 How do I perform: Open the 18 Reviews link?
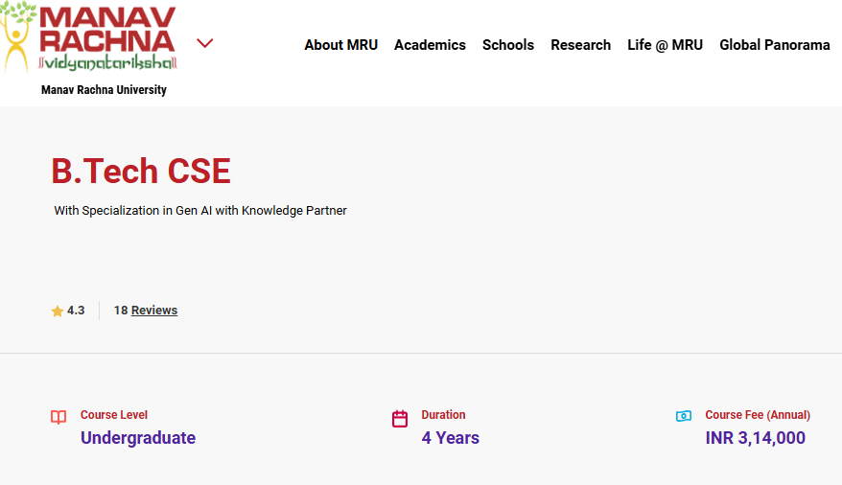pos(146,311)
